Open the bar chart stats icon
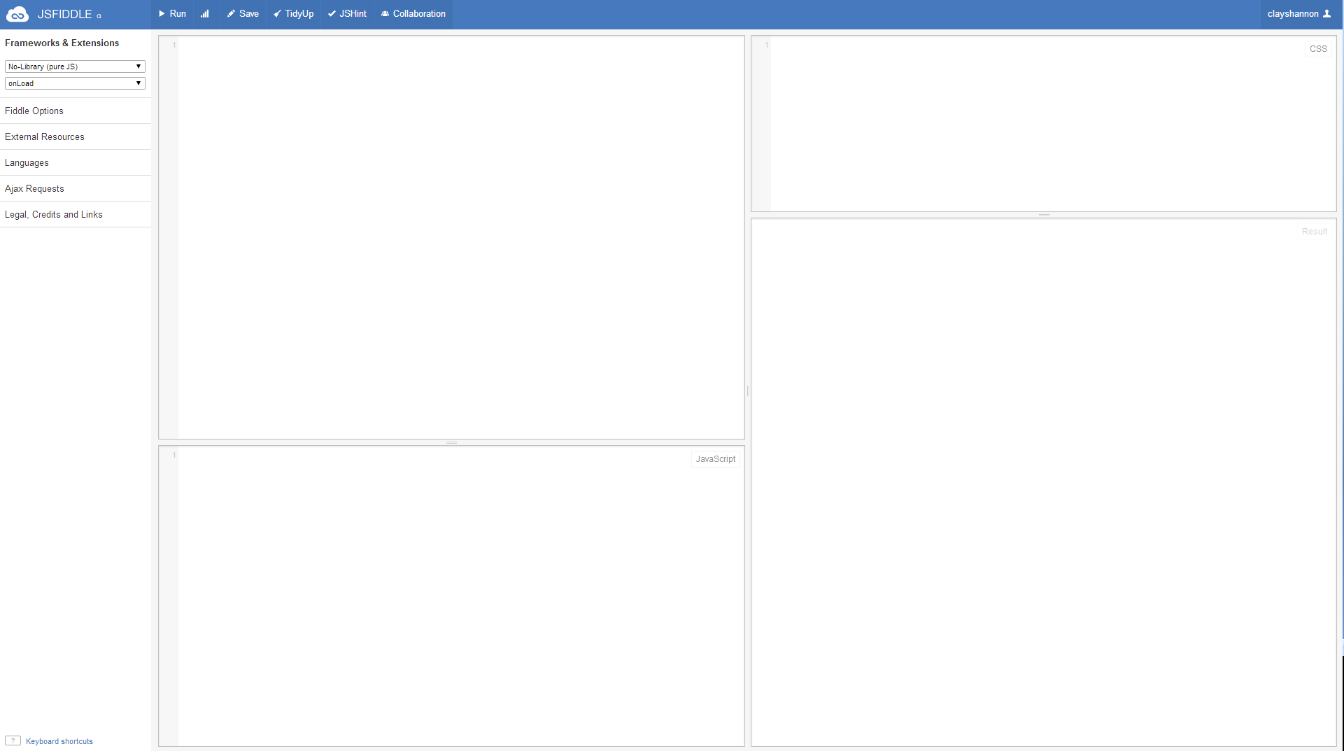The width and height of the screenshot is (1344, 751). point(205,14)
